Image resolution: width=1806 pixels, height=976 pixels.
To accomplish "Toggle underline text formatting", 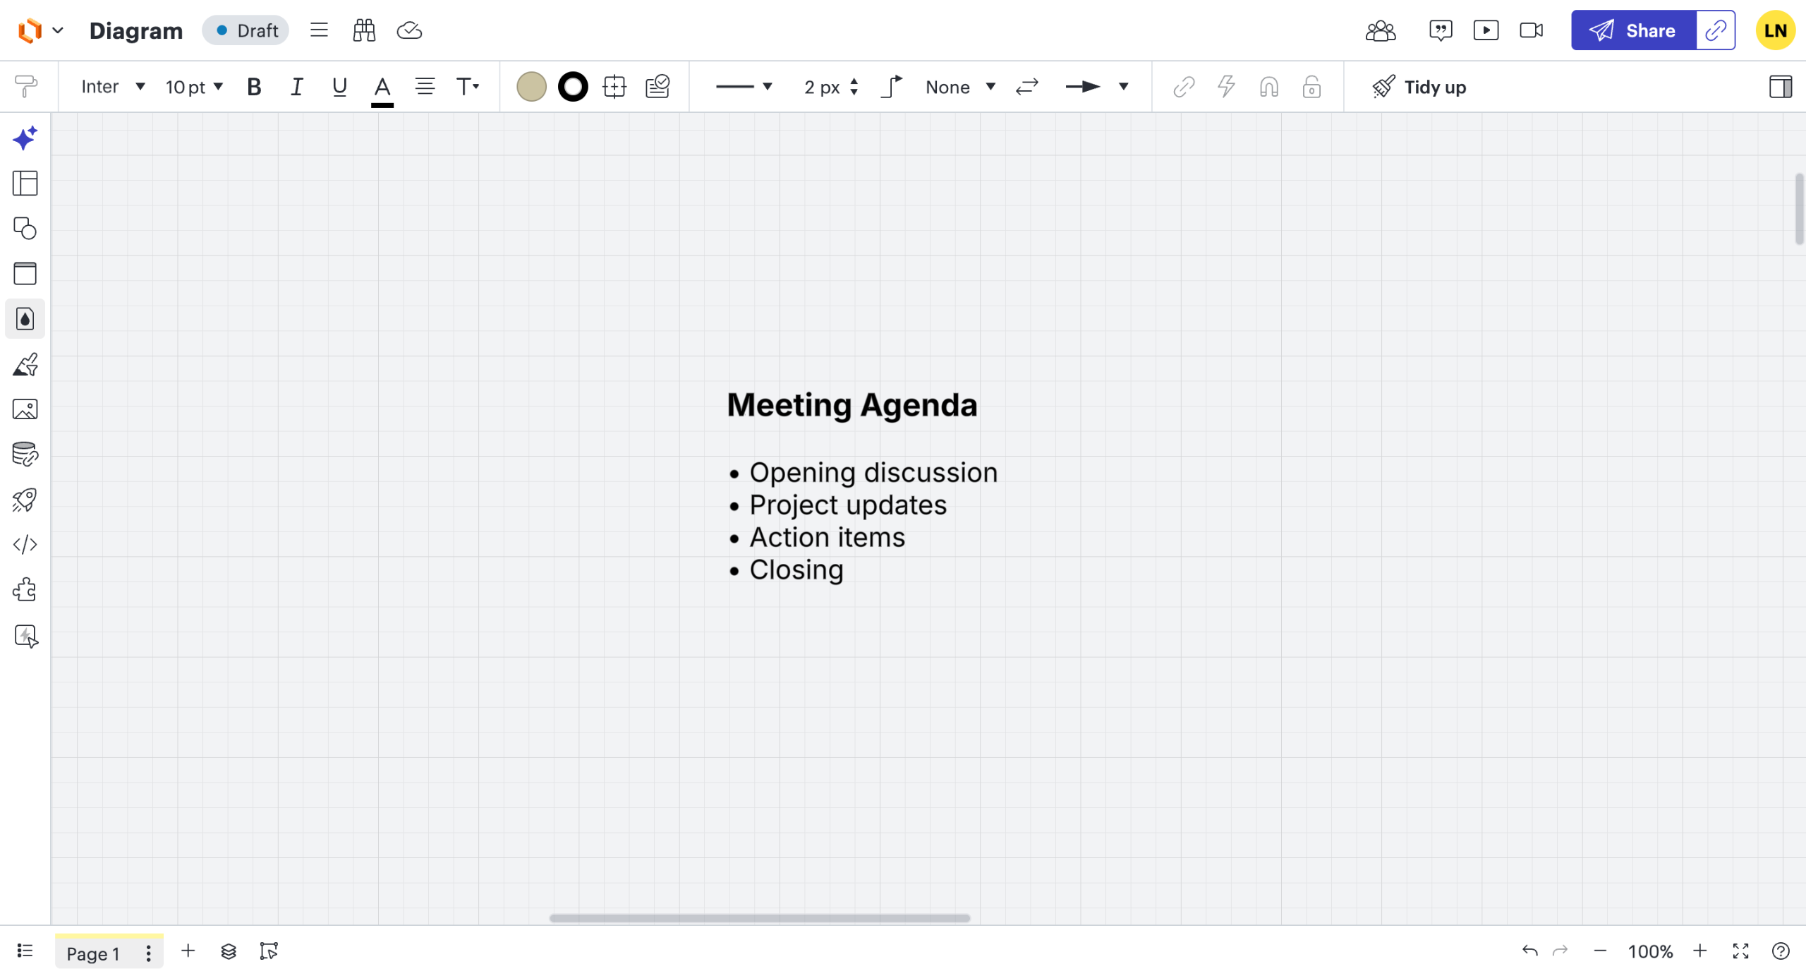I will (339, 87).
